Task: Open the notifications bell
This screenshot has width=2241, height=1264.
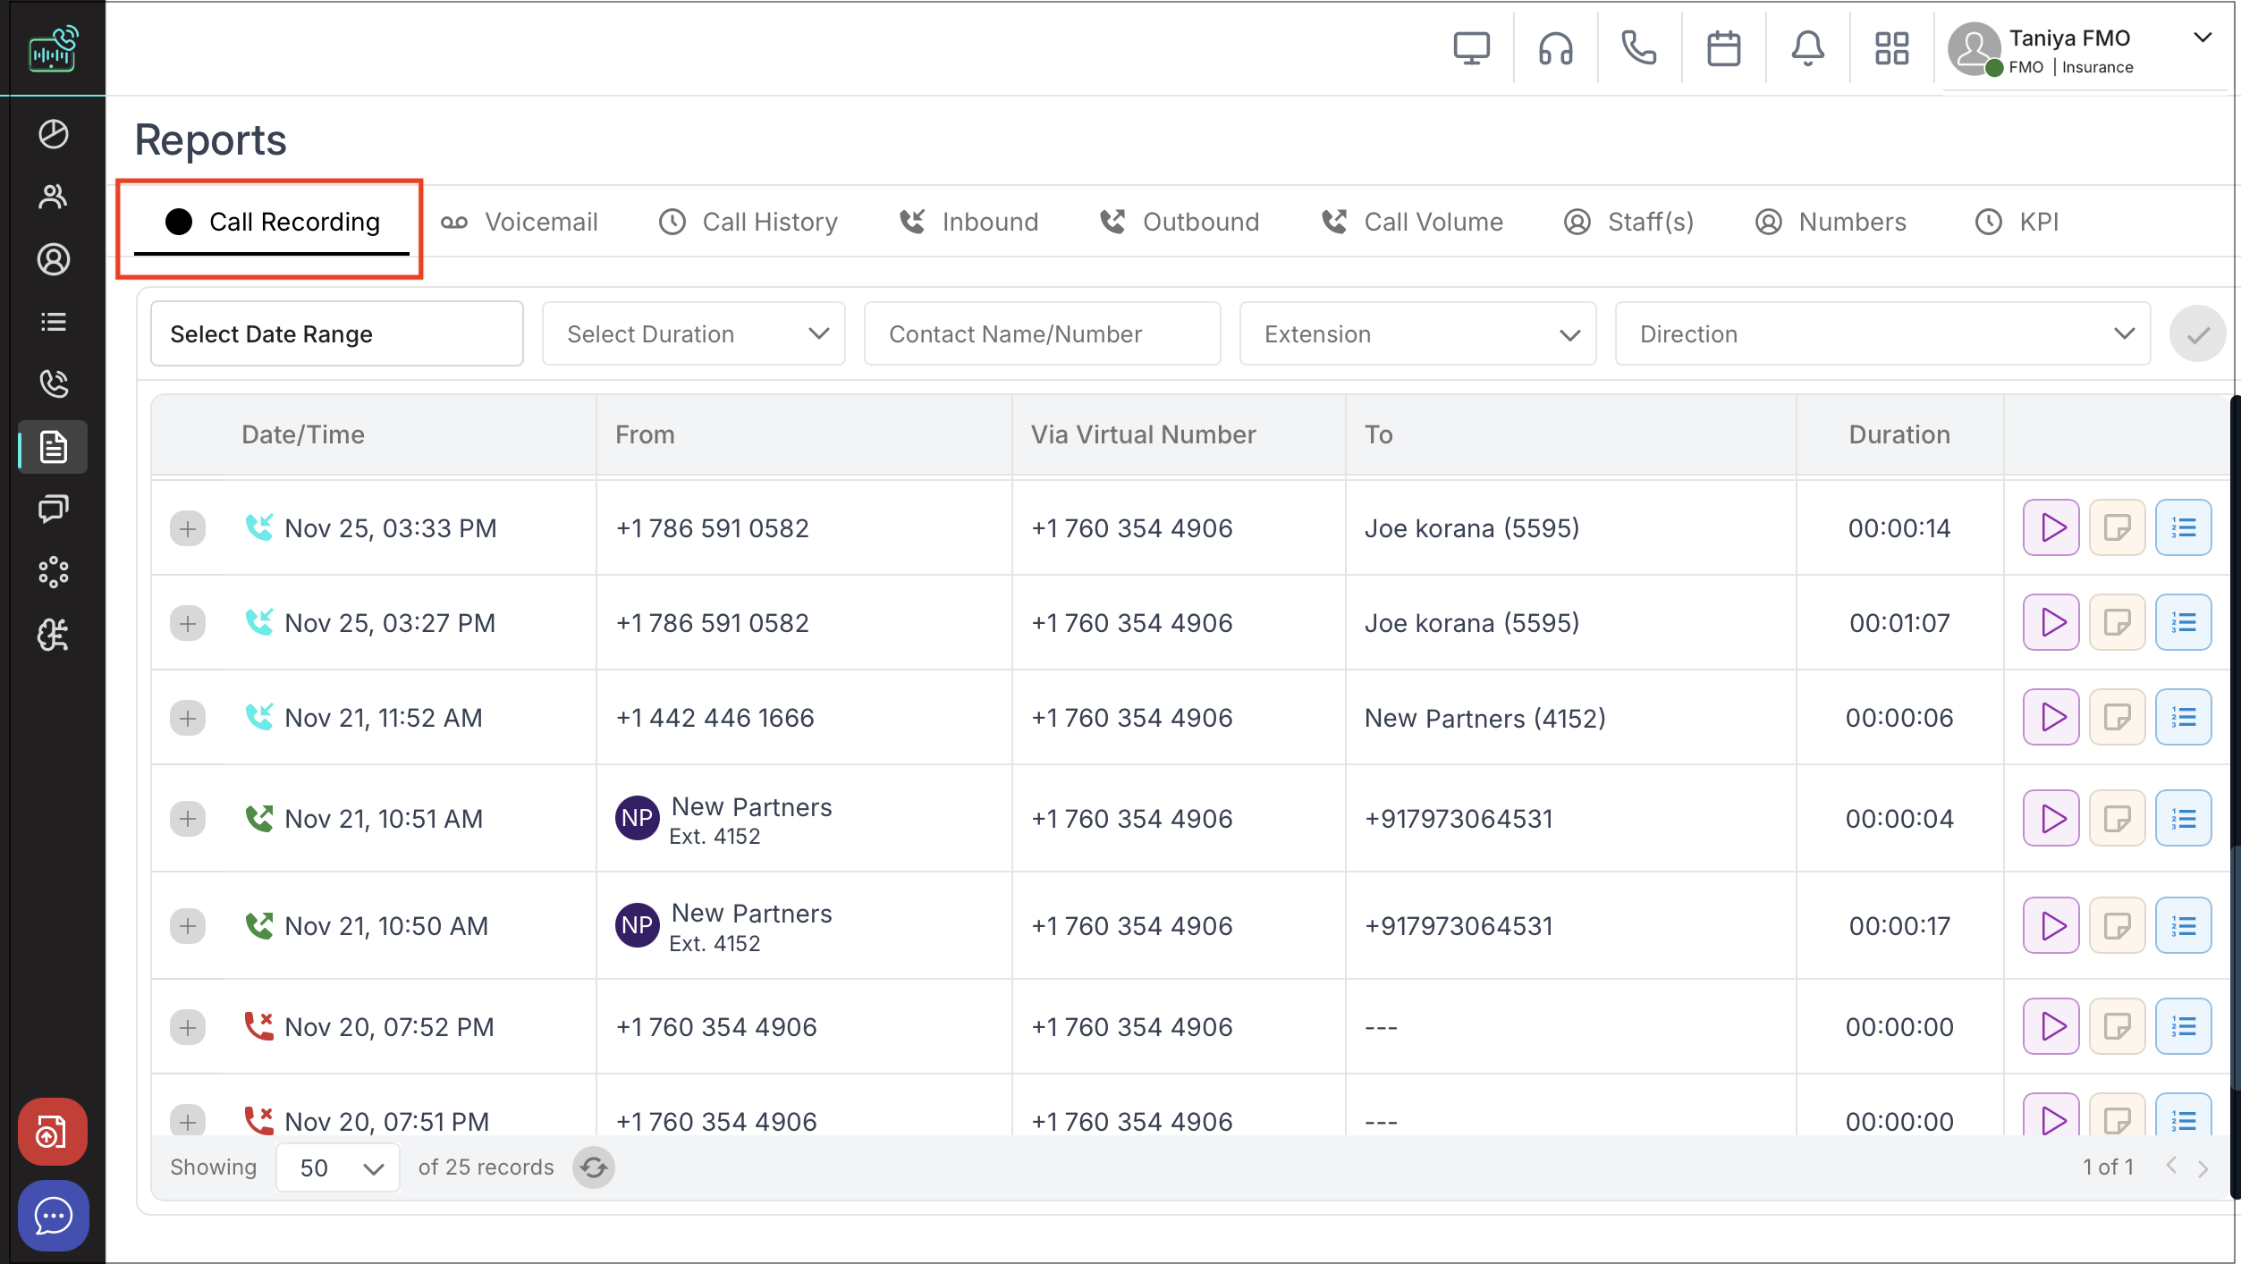Action: [1807, 48]
